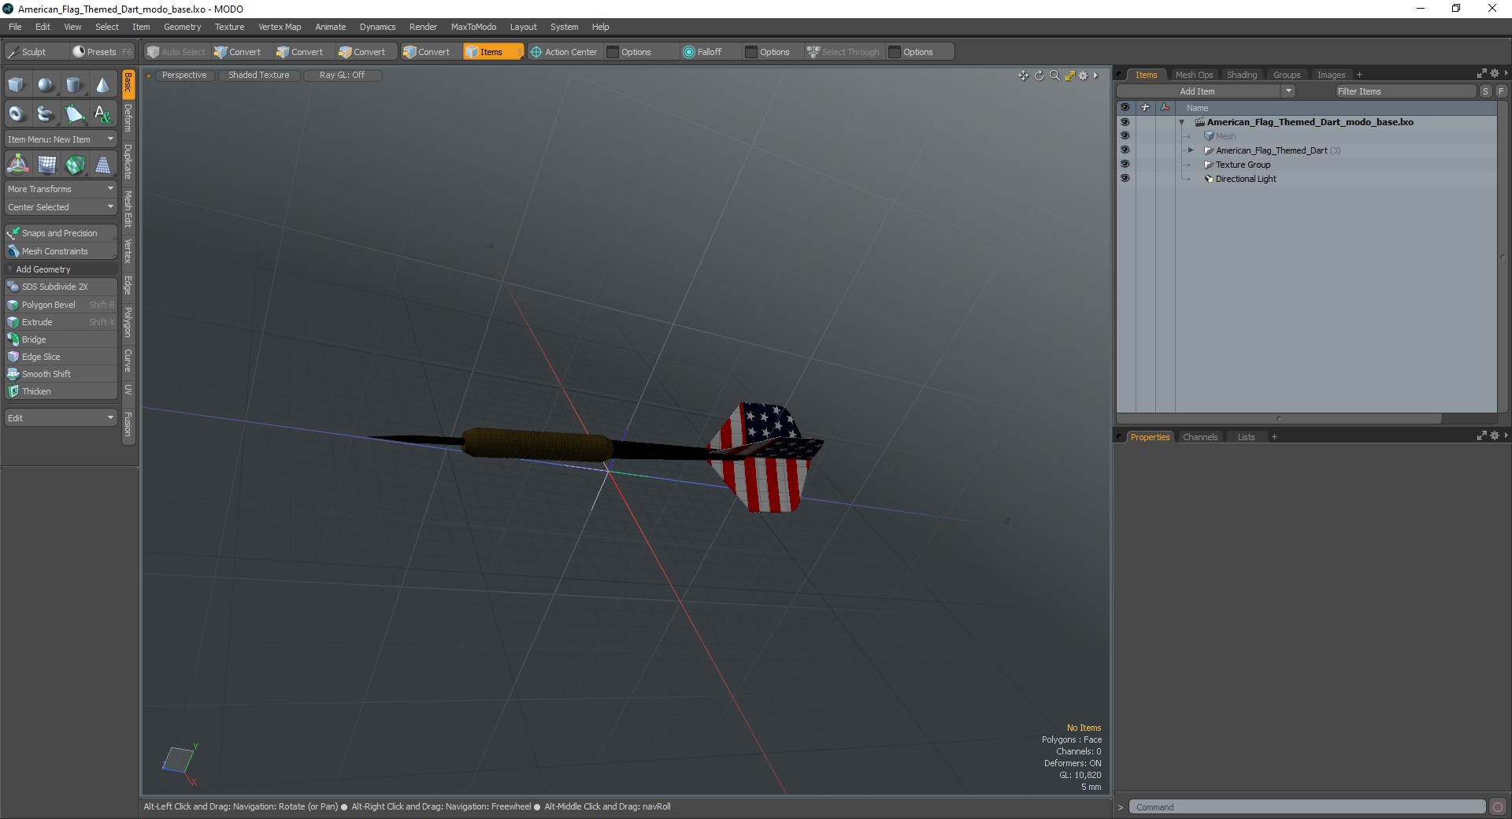
Task: Select the Extrude tool
Action: click(x=61, y=322)
